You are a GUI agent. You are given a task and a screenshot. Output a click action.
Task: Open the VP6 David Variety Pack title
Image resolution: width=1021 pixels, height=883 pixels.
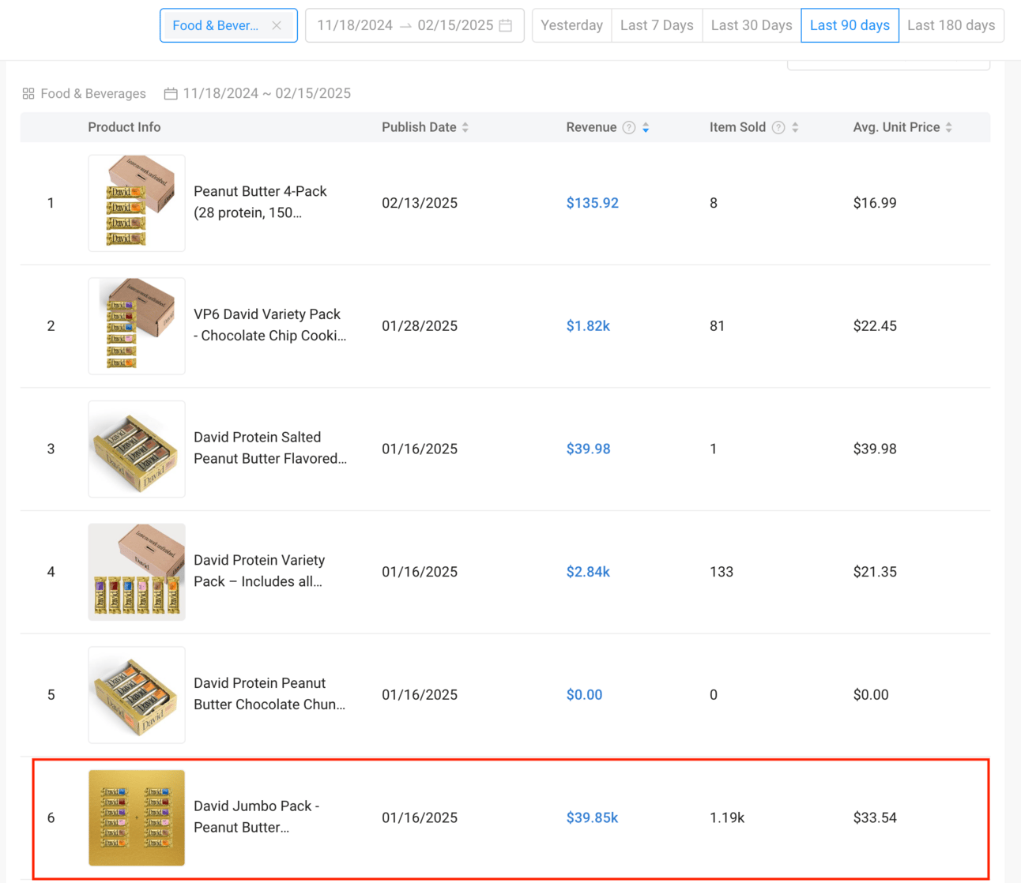tap(270, 325)
